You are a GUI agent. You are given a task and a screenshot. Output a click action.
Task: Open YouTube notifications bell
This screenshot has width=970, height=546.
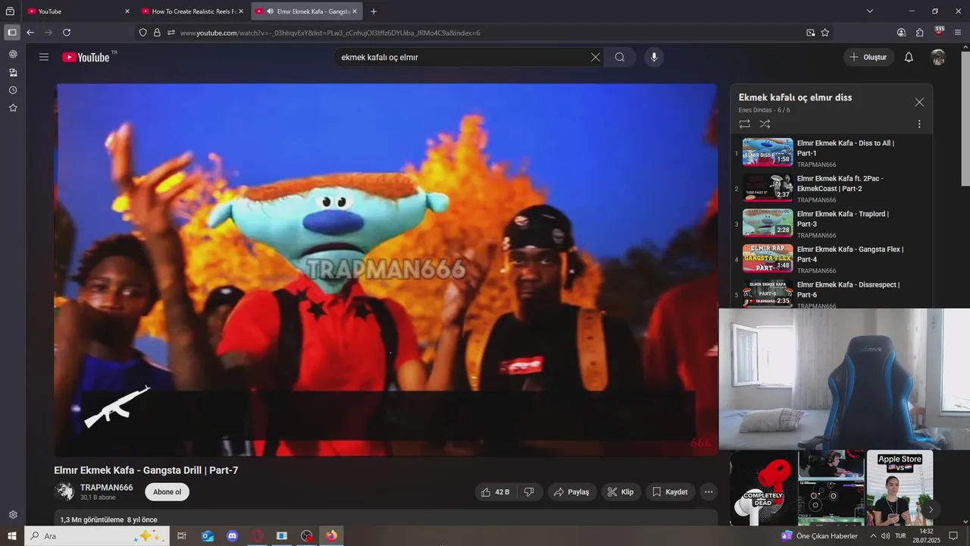pyautogui.click(x=909, y=57)
